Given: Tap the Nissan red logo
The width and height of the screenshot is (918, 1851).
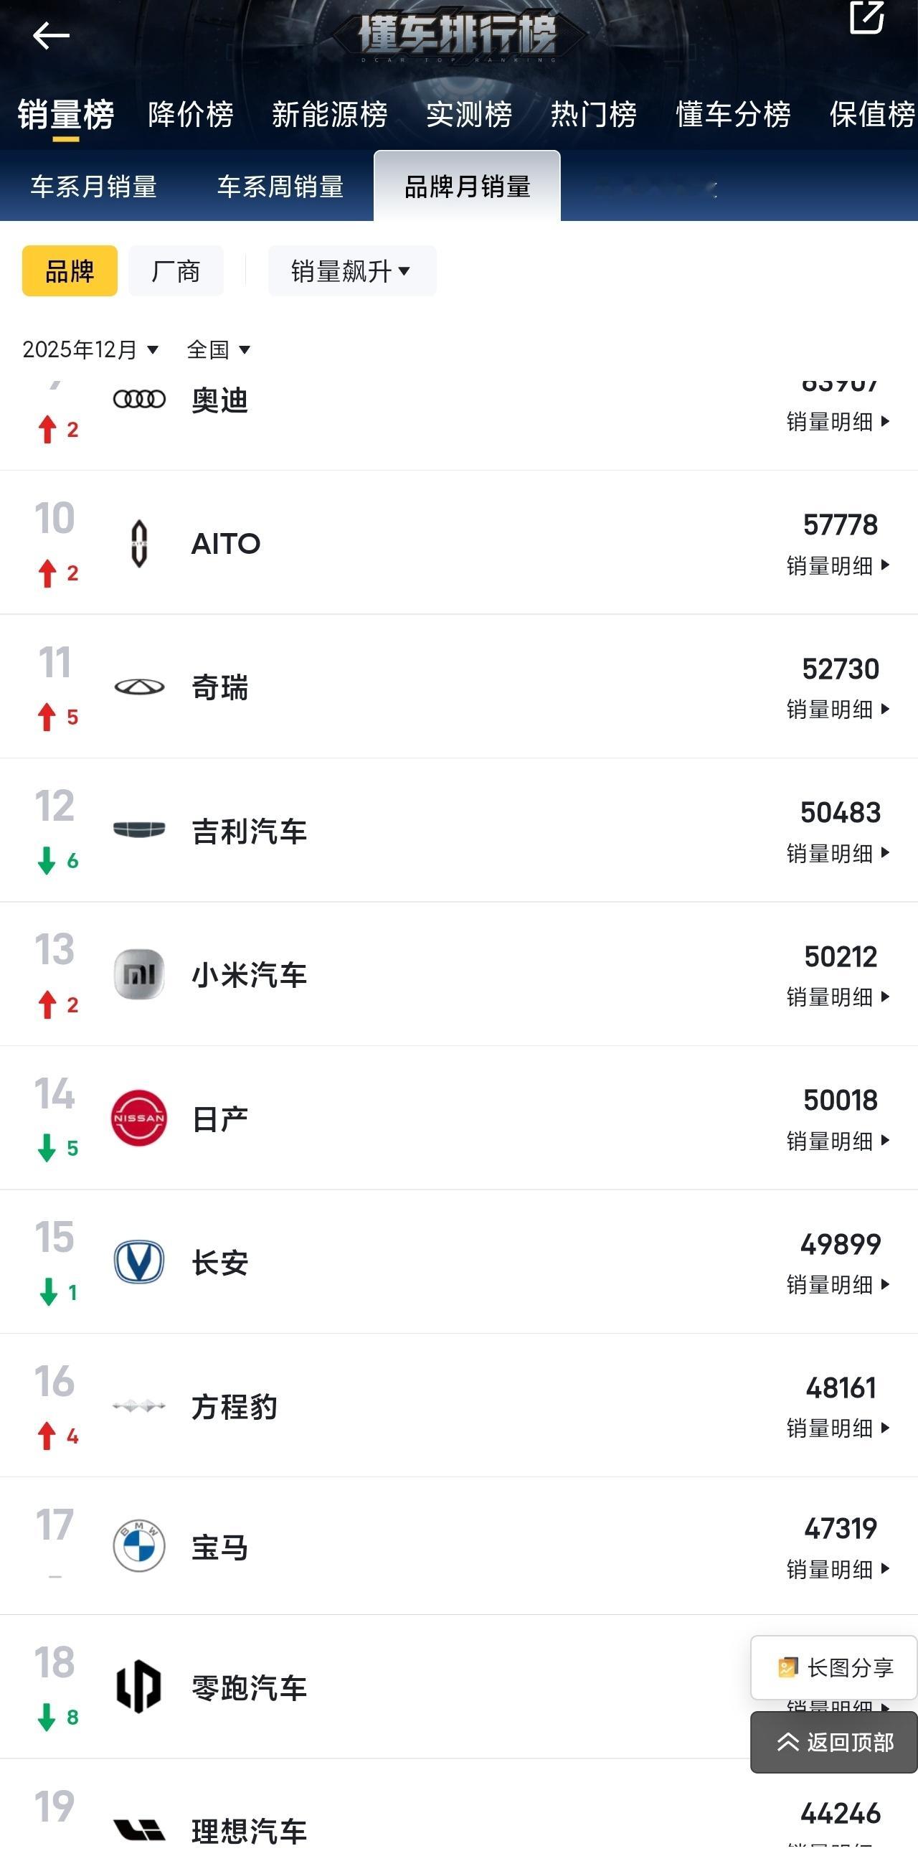Looking at the screenshot, I should click(x=139, y=1118).
